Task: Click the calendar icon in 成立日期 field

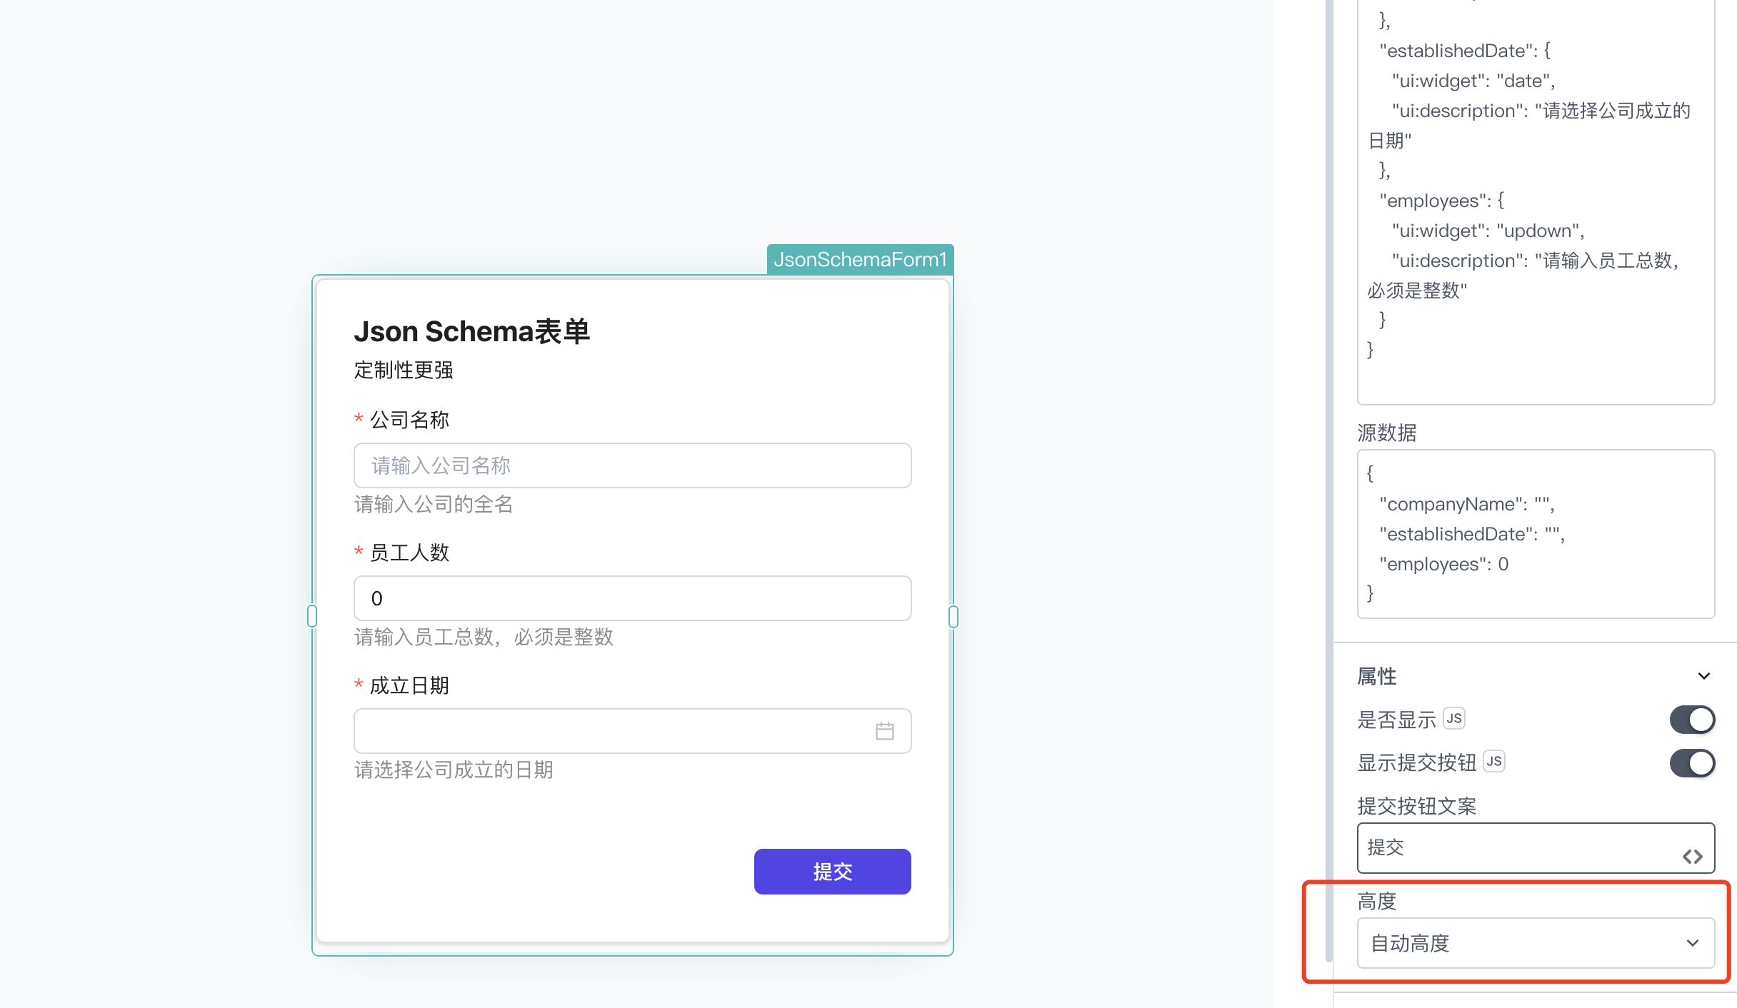Action: (x=884, y=731)
